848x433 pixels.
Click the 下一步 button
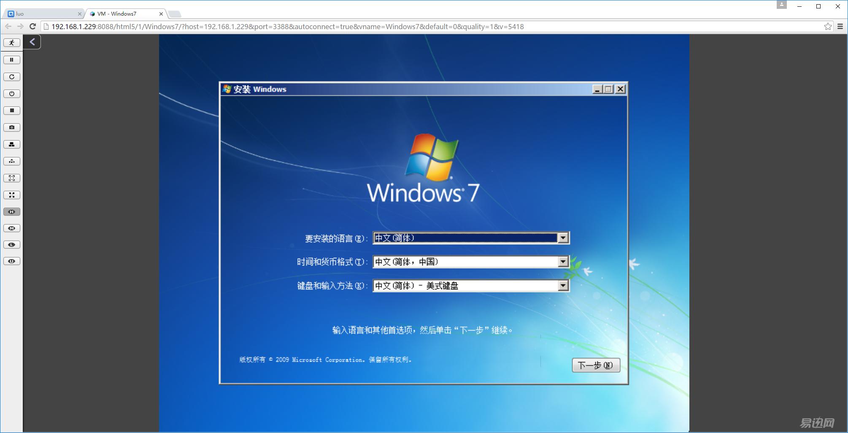(x=596, y=365)
